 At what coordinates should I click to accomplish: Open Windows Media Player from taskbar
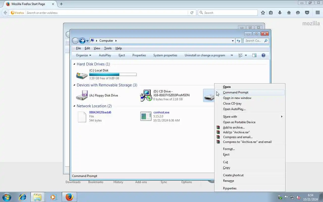[x=53, y=197]
